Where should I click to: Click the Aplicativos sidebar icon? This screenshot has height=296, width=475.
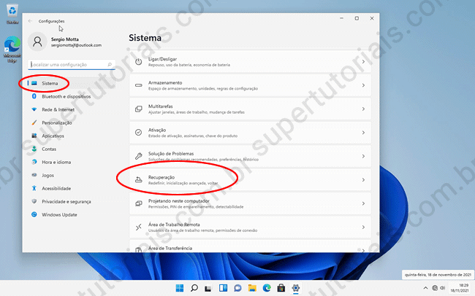[34, 136]
